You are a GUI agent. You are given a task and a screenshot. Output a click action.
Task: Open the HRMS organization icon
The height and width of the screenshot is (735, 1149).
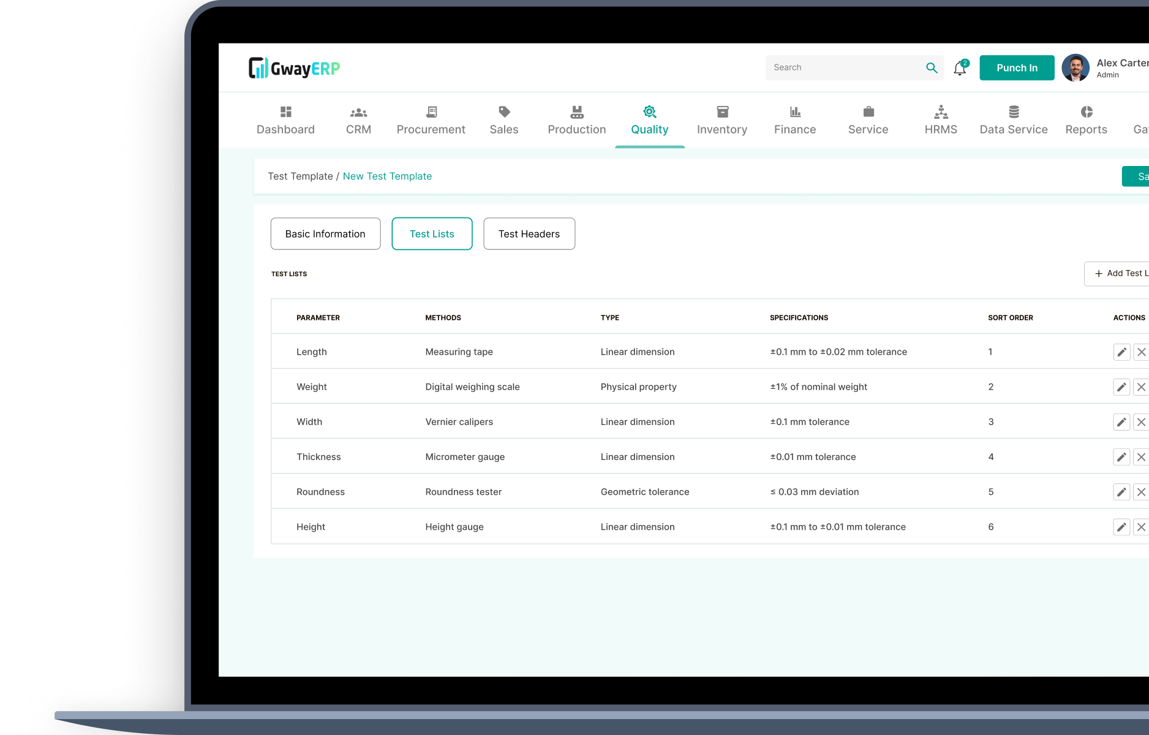tap(940, 111)
